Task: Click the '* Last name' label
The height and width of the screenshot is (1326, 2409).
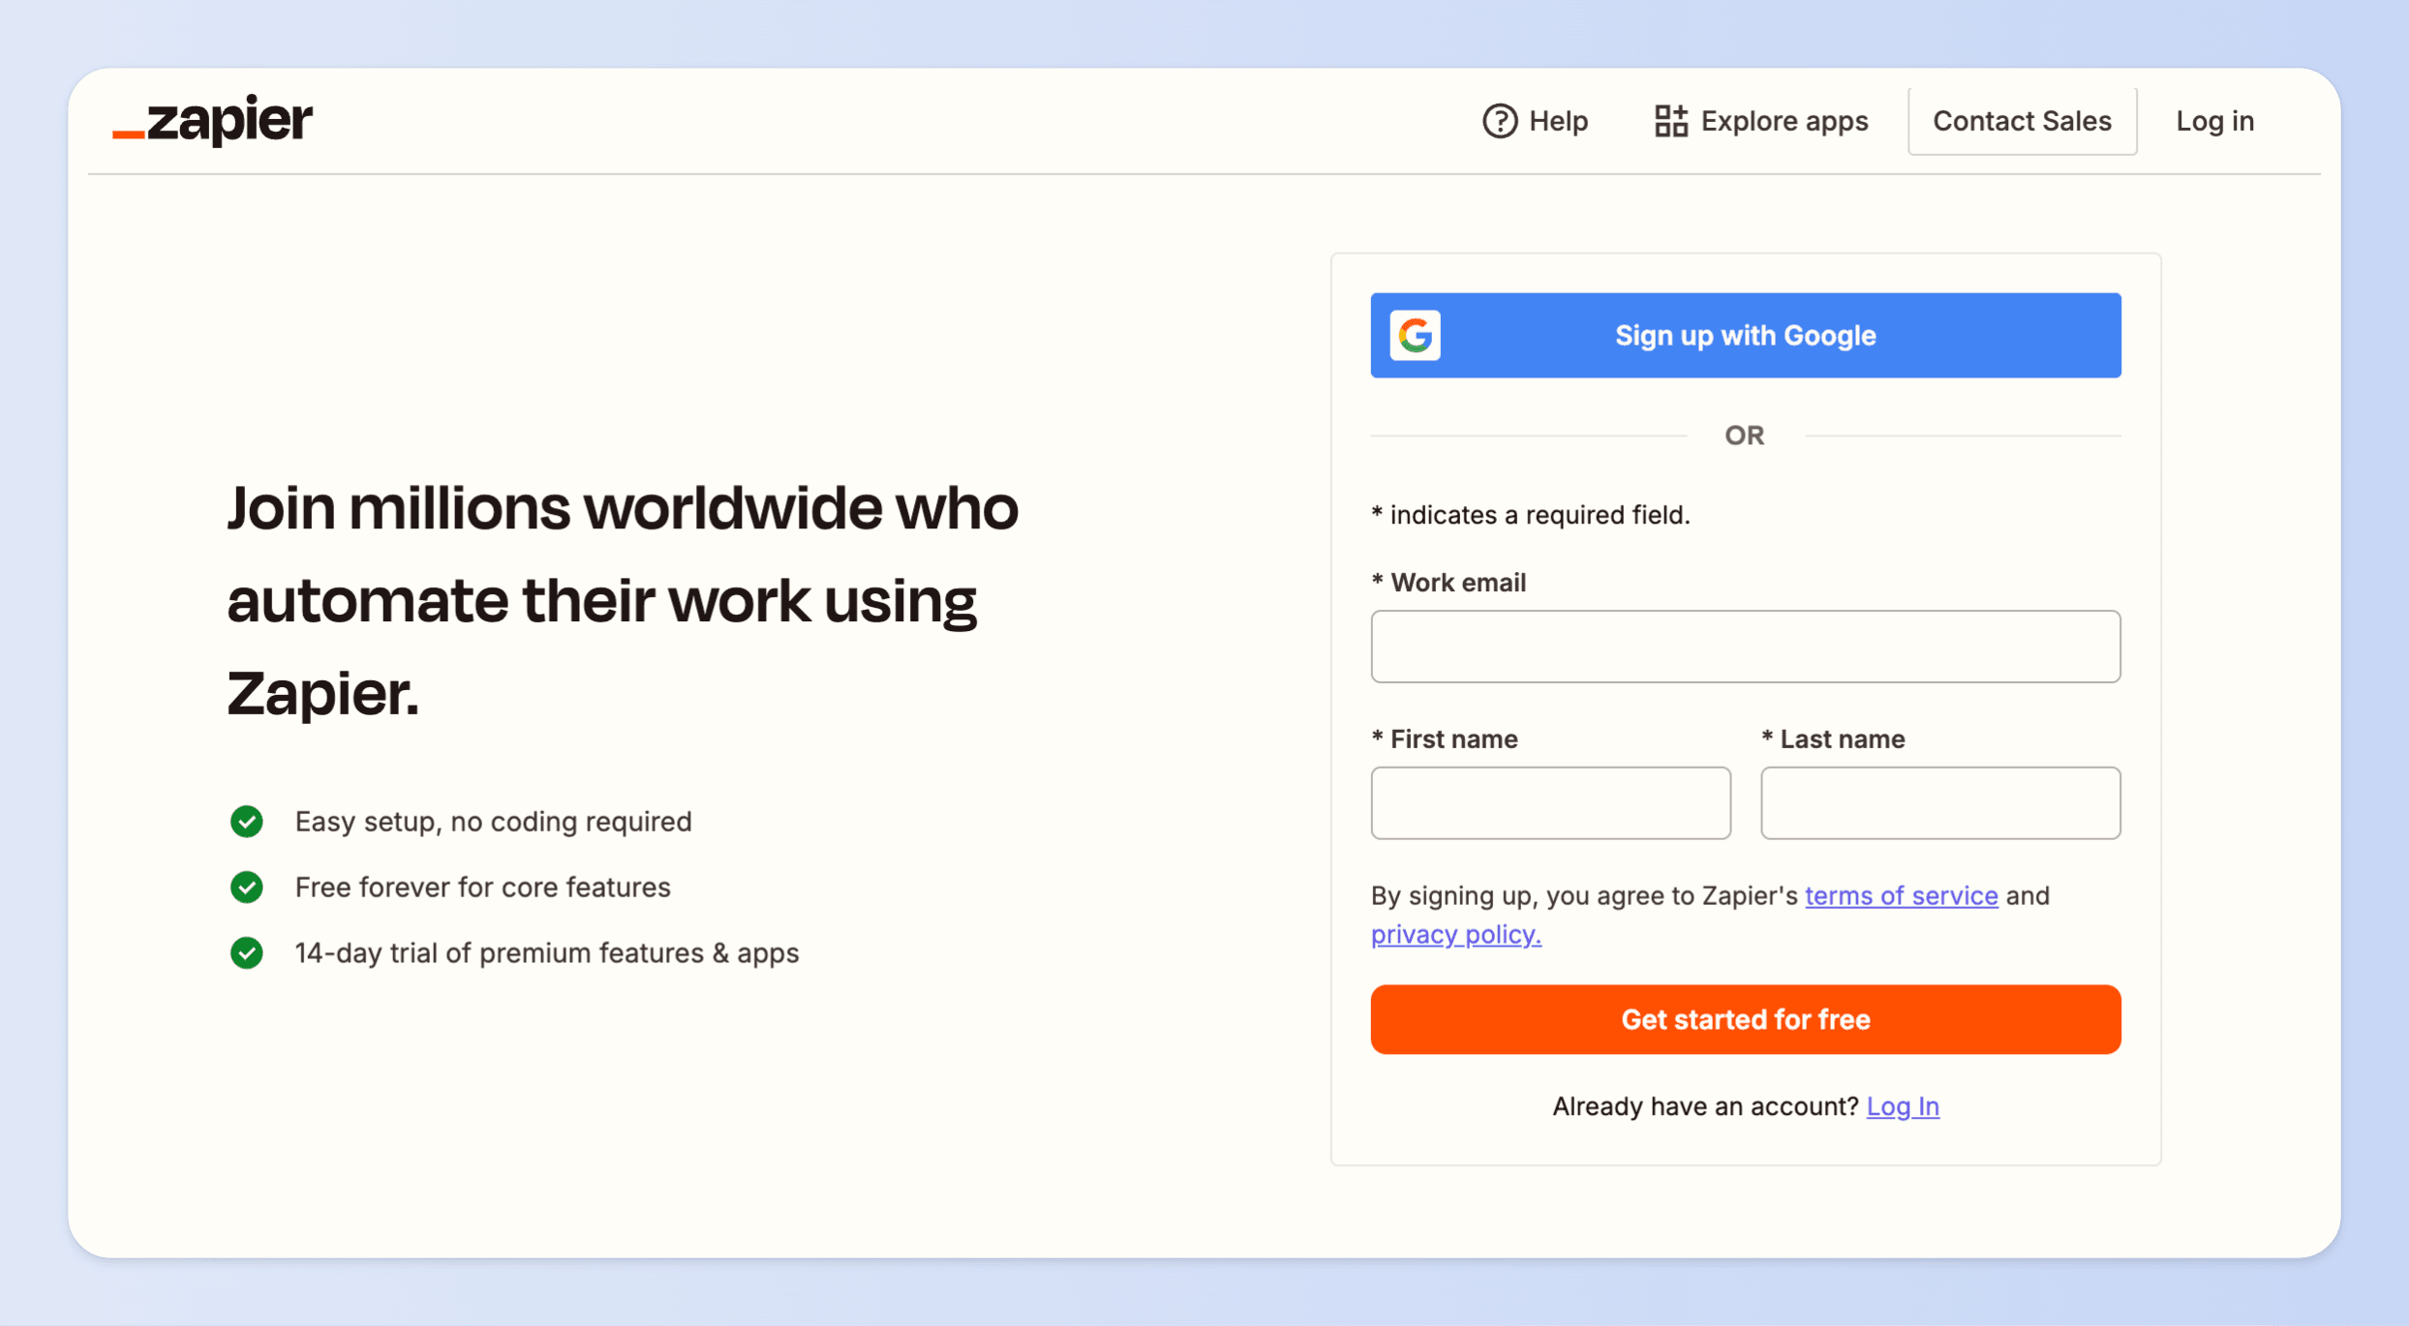Action: pos(1833,739)
